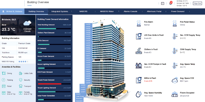
Task: Open the calendar icon in header
Action: 162,4
